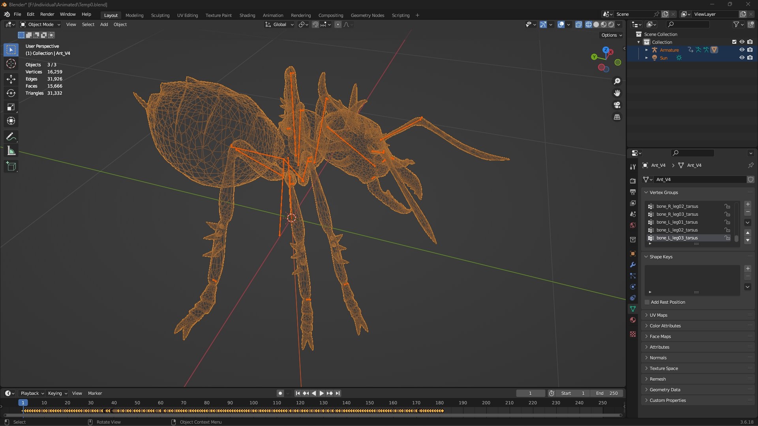
Task: Switch to Modeling workspace tab
Action: click(134, 15)
